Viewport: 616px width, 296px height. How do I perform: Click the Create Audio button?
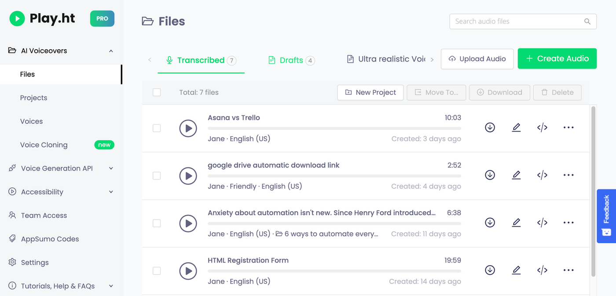tap(557, 58)
